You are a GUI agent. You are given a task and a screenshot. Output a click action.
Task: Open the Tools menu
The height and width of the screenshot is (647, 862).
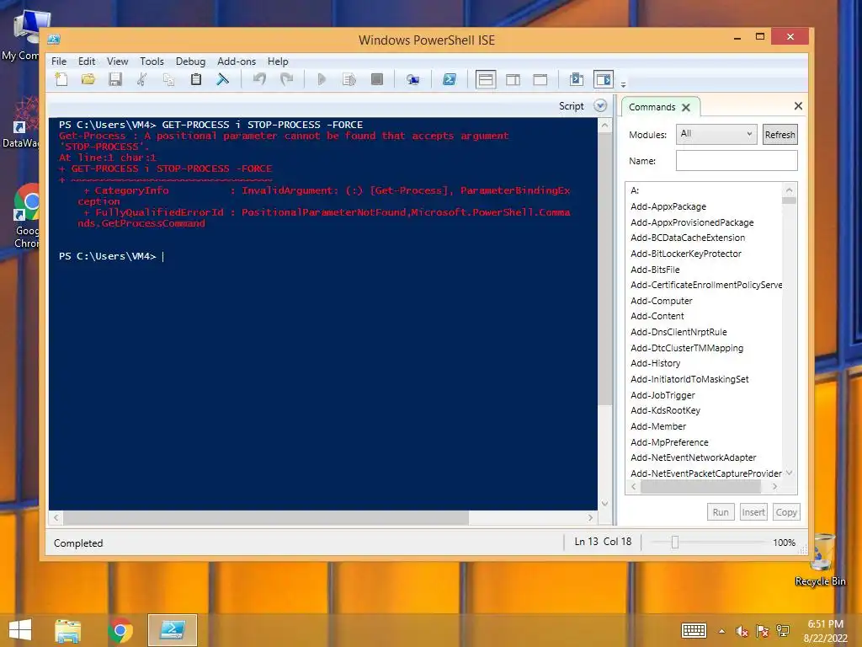click(152, 61)
